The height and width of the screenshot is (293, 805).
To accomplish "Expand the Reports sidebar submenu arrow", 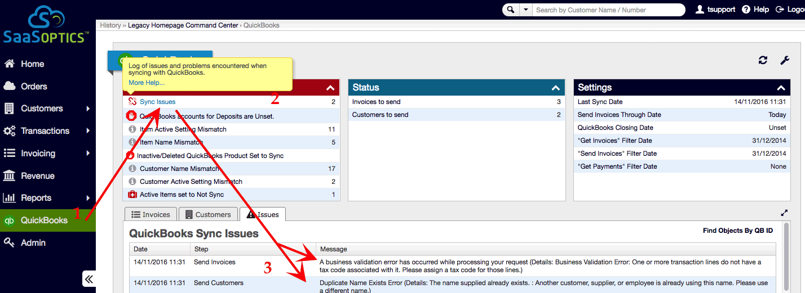I will coord(88,198).
